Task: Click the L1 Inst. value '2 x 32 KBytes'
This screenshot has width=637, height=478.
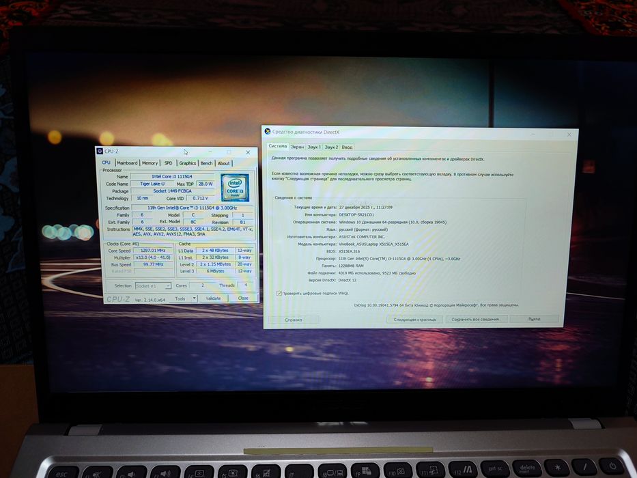Action: (x=215, y=257)
